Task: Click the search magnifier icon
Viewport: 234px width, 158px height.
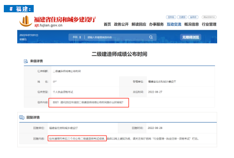Action: click(x=151, y=37)
